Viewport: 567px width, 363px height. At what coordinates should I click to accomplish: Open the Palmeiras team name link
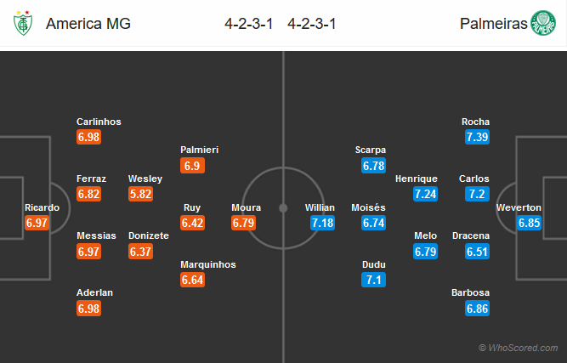494,24
